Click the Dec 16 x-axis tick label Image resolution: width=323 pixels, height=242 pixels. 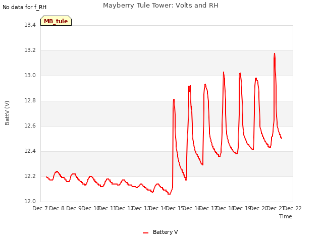(x=192, y=208)
